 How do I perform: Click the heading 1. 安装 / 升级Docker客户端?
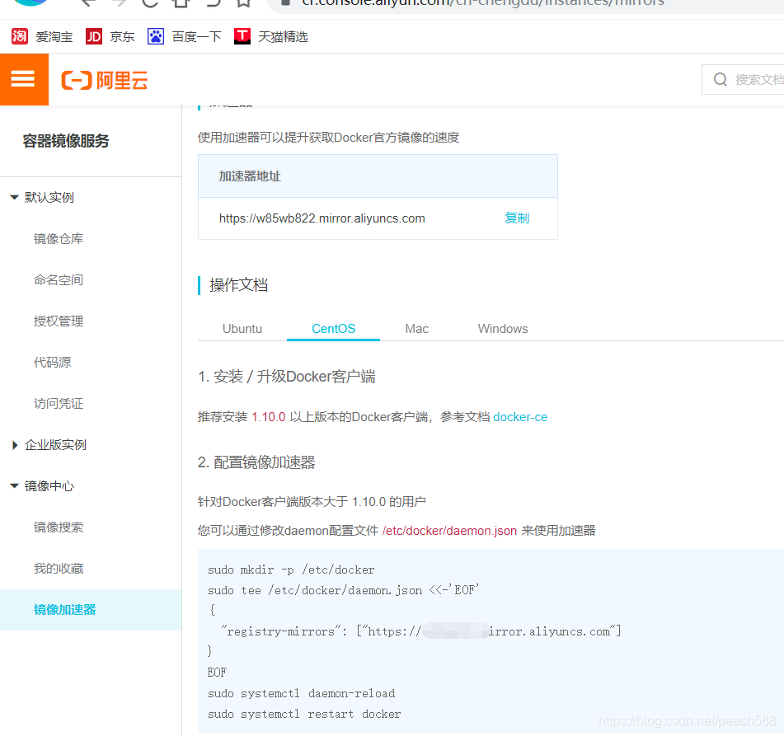click(x=287, y=377)
